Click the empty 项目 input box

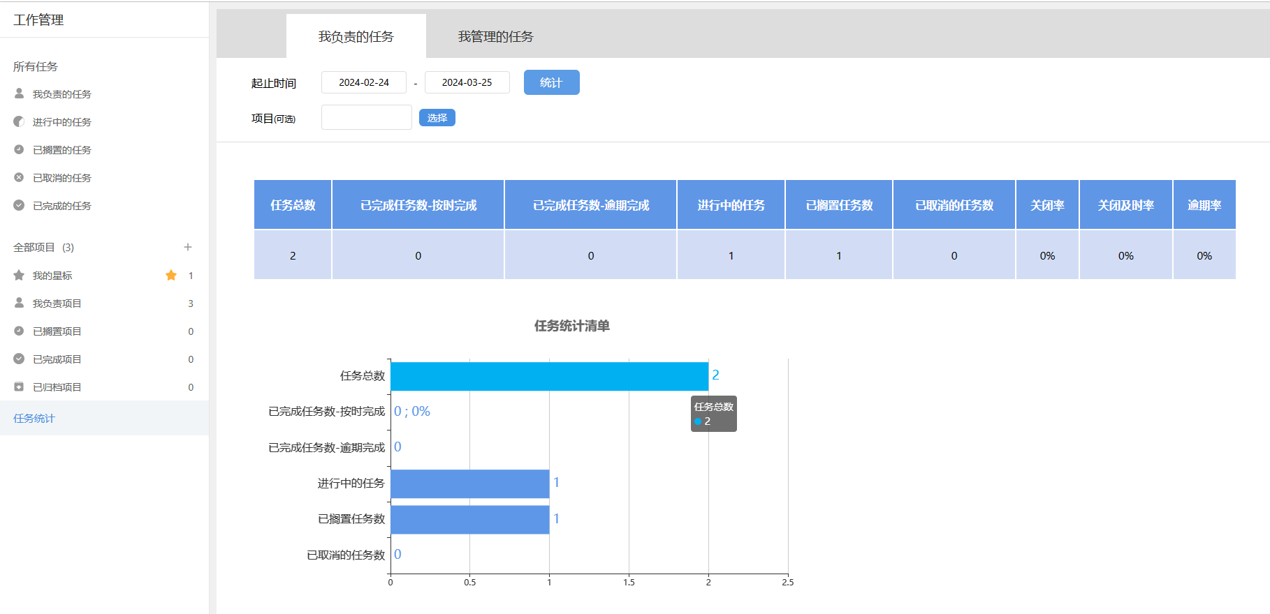pos(366,117)
